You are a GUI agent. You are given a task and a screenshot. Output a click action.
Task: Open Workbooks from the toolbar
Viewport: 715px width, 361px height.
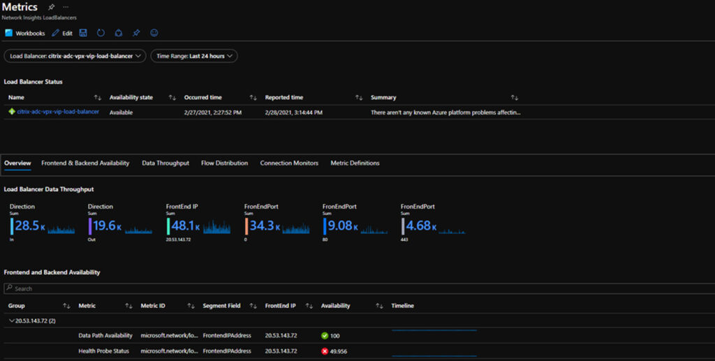point(24,33)
